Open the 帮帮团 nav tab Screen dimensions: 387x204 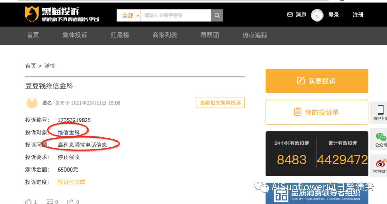(x=210, y=35)
